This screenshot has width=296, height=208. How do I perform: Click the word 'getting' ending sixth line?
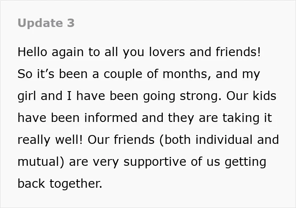[245, 162]
